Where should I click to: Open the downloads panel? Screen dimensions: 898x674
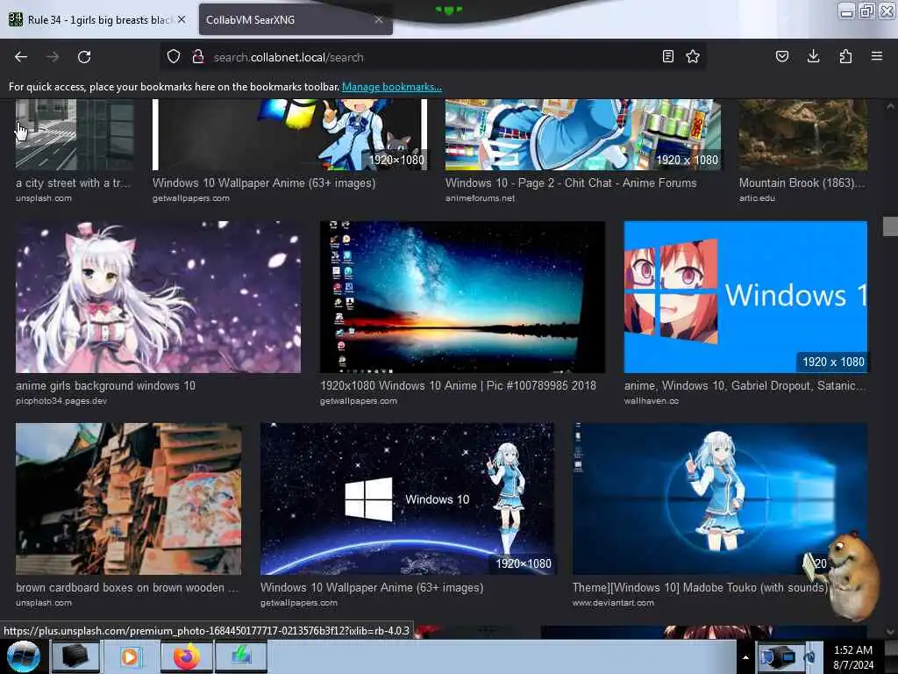[x=813, y=56]
